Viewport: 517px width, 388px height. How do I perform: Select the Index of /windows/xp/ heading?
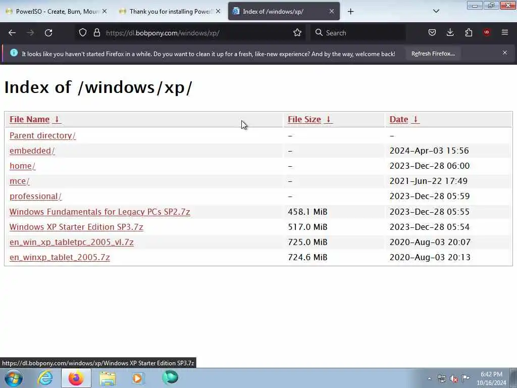(98, 87)
